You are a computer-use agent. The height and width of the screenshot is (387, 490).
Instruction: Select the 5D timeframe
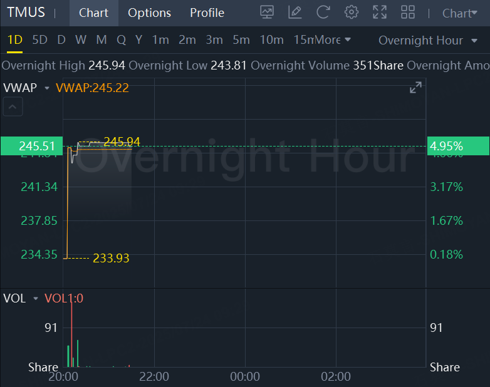coord(39,40)
